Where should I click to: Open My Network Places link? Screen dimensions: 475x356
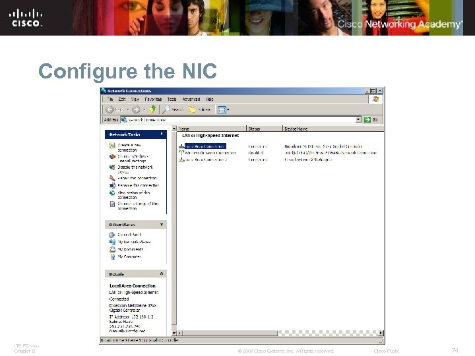click(x=134, y=242)
